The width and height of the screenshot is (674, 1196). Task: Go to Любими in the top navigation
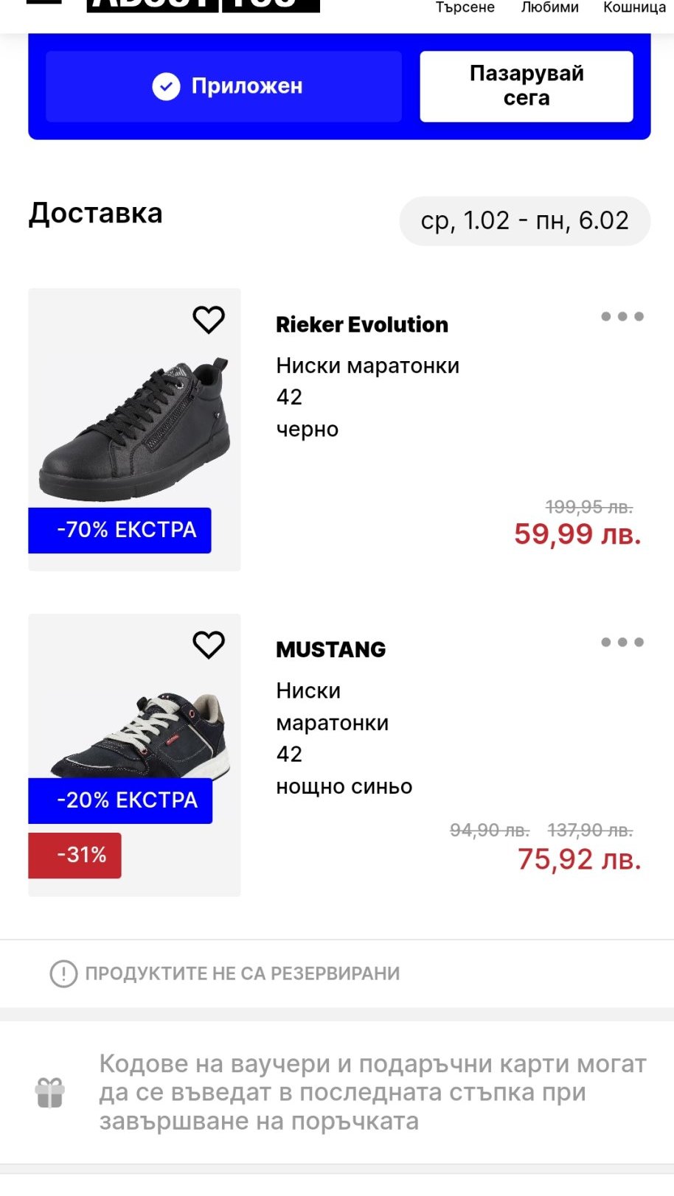pos(549,7)
